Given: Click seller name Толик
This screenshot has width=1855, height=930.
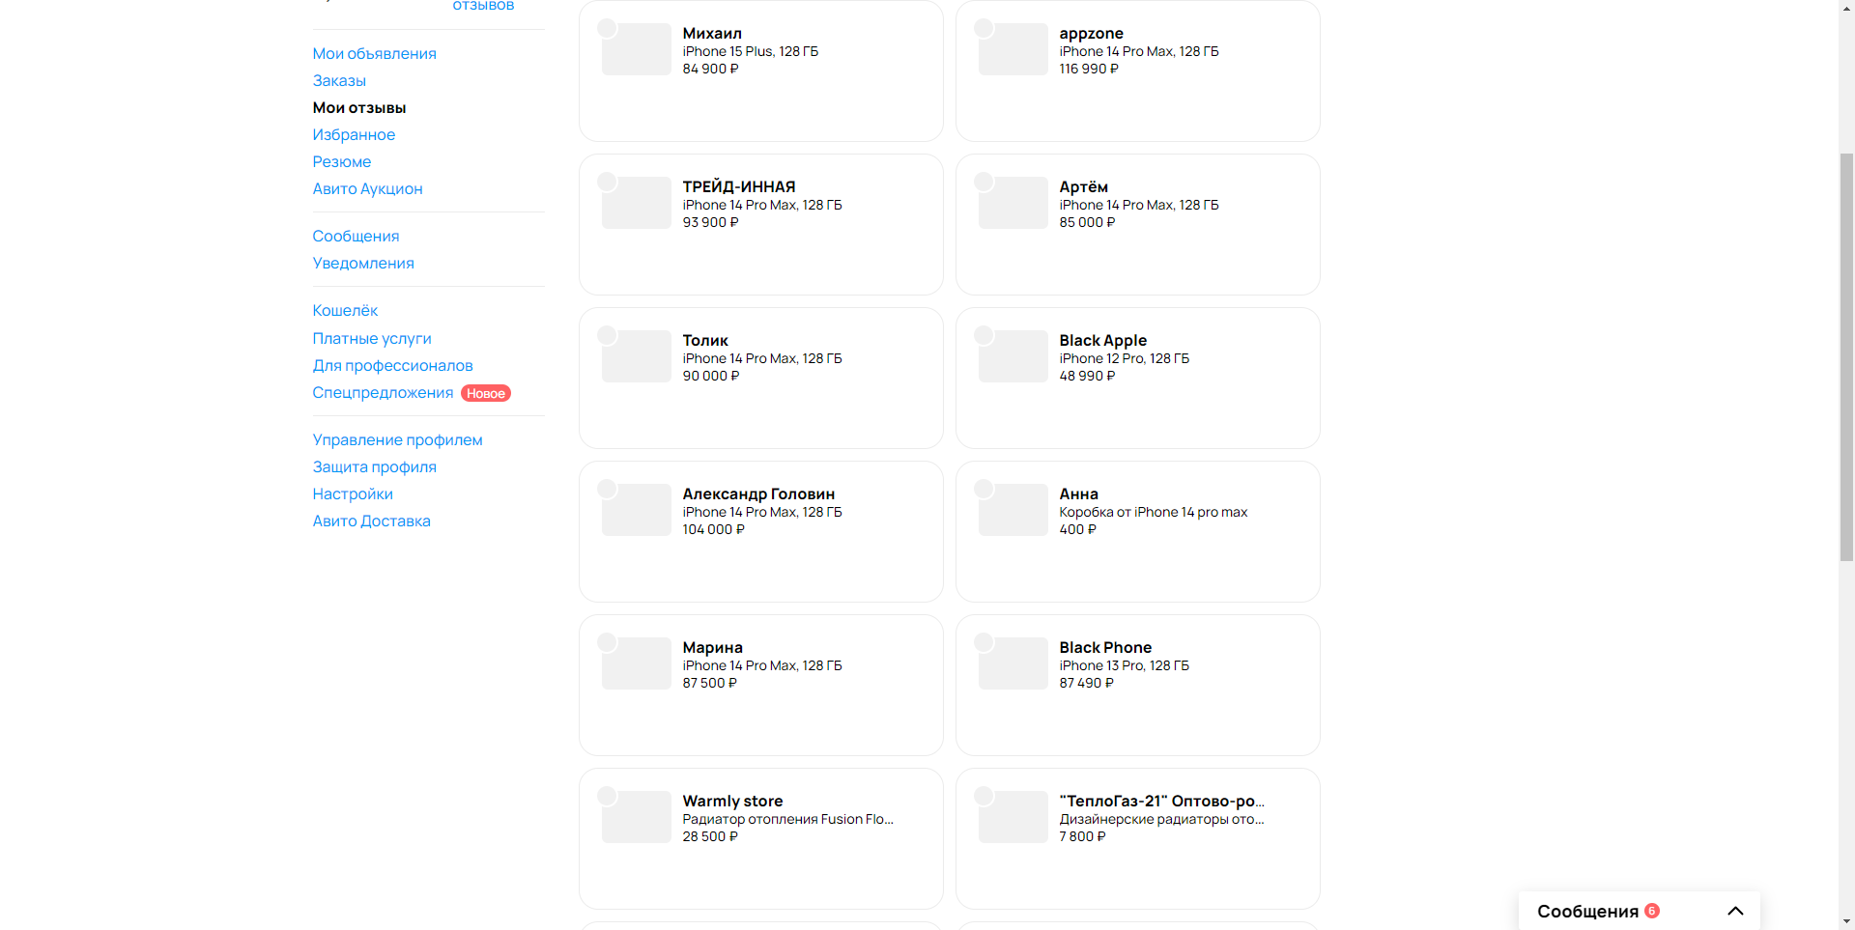Looking at the screenshot, I should pyautogui.click(x=705, y=341).
